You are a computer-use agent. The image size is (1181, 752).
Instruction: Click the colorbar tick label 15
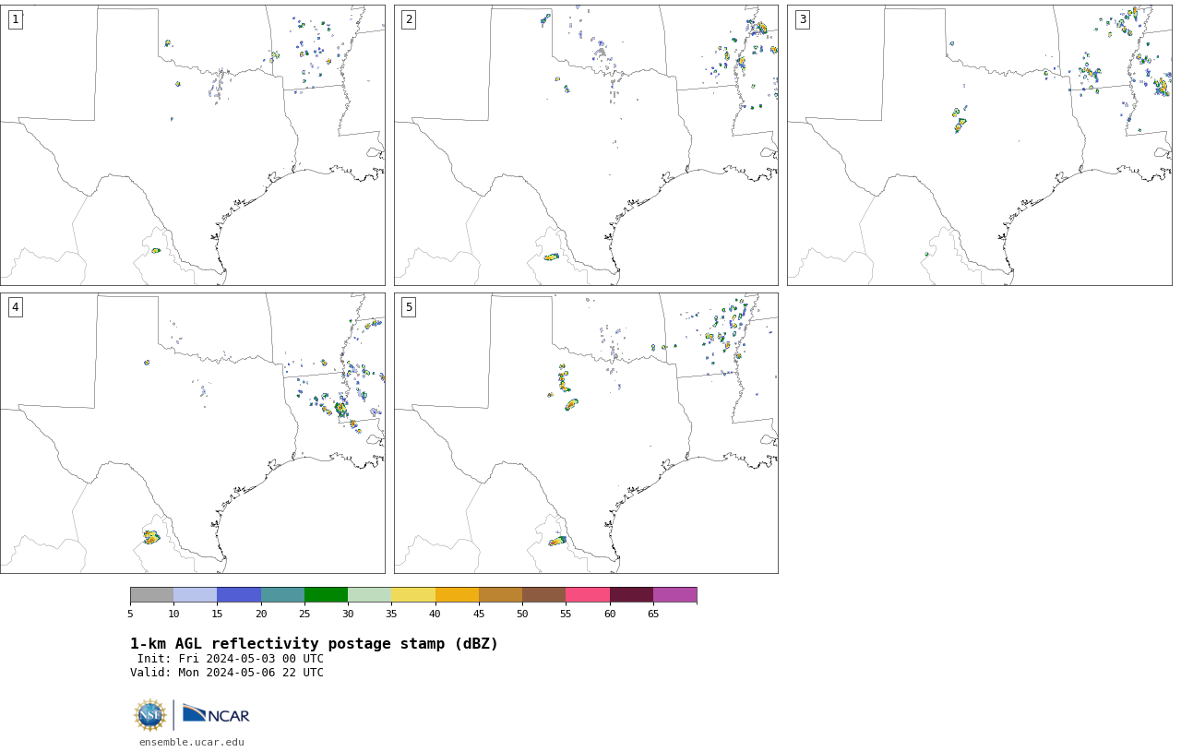[218, 614]
